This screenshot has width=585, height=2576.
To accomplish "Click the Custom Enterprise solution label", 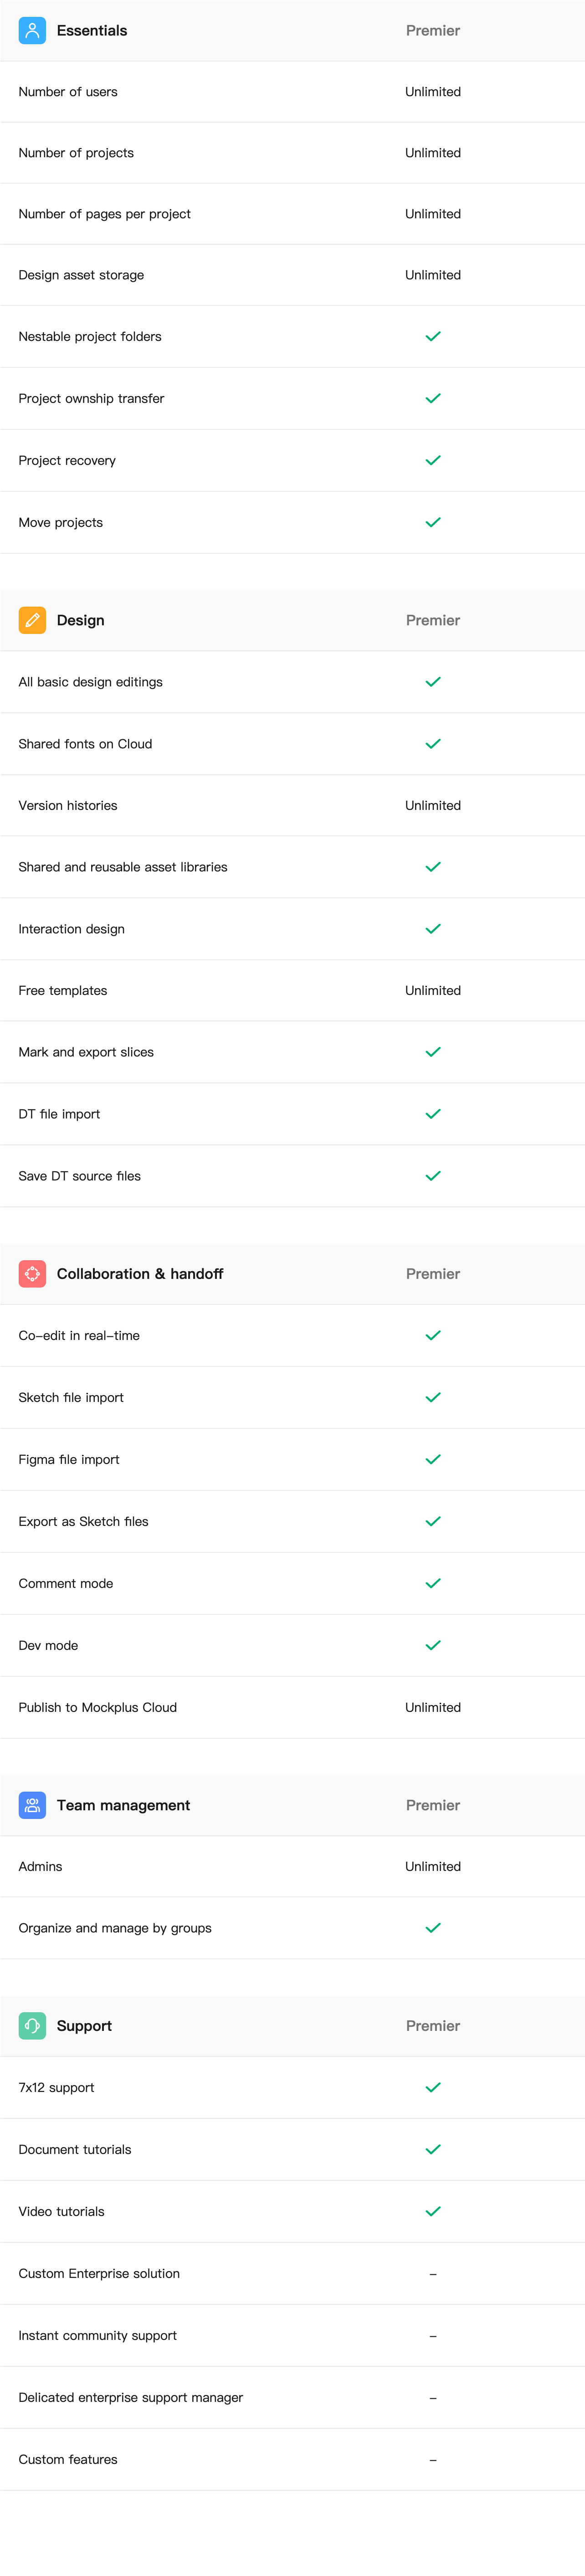I will pos(99,2273).
